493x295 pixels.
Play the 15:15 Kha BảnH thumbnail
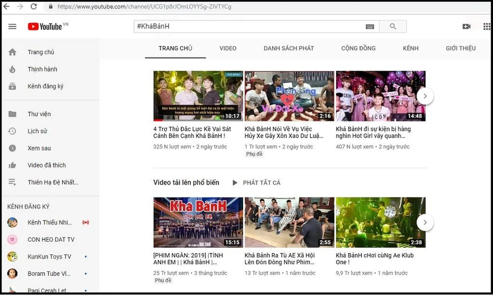(x=198, y=222)
